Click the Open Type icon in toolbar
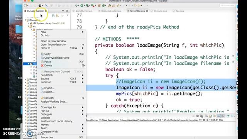 110,5
